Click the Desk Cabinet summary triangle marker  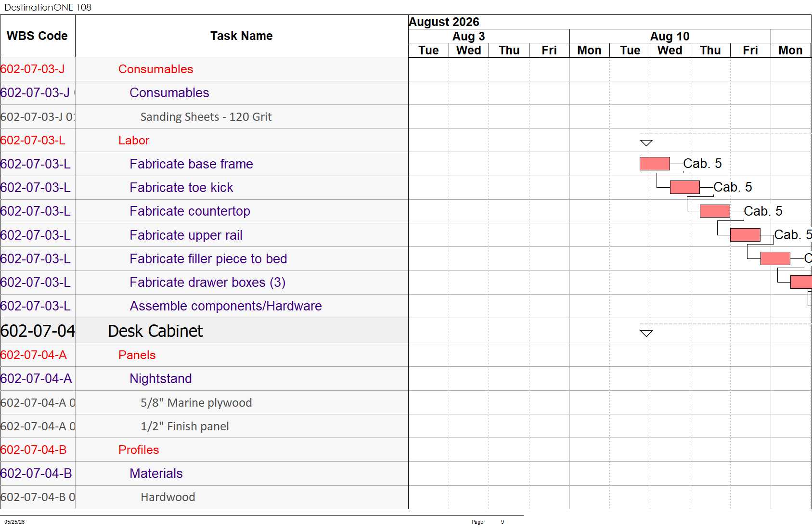646,334
